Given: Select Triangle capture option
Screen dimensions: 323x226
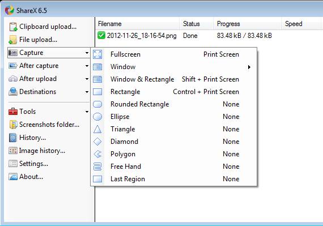Looking at the screenshot, I should 173,129.
